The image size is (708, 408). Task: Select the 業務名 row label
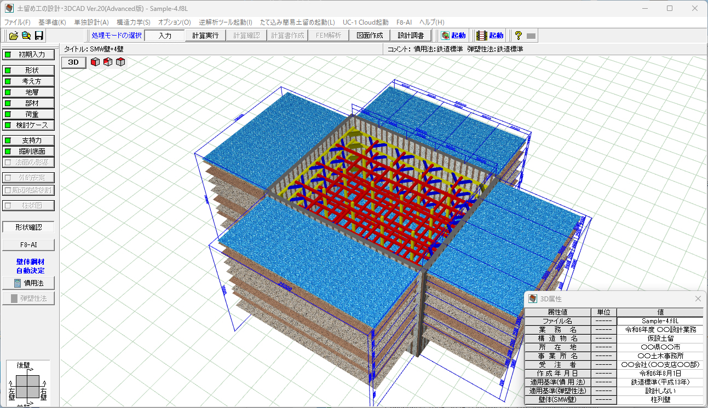pos(558,330)
